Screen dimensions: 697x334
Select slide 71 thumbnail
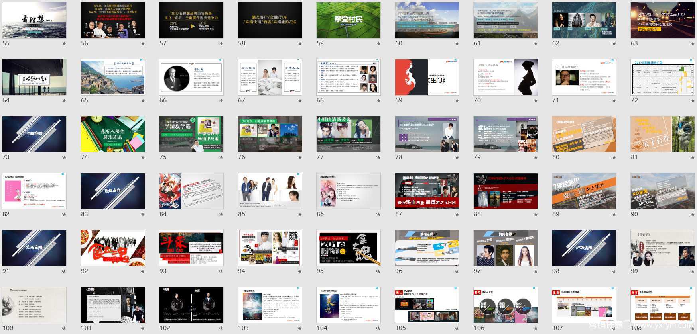(584, 77)
